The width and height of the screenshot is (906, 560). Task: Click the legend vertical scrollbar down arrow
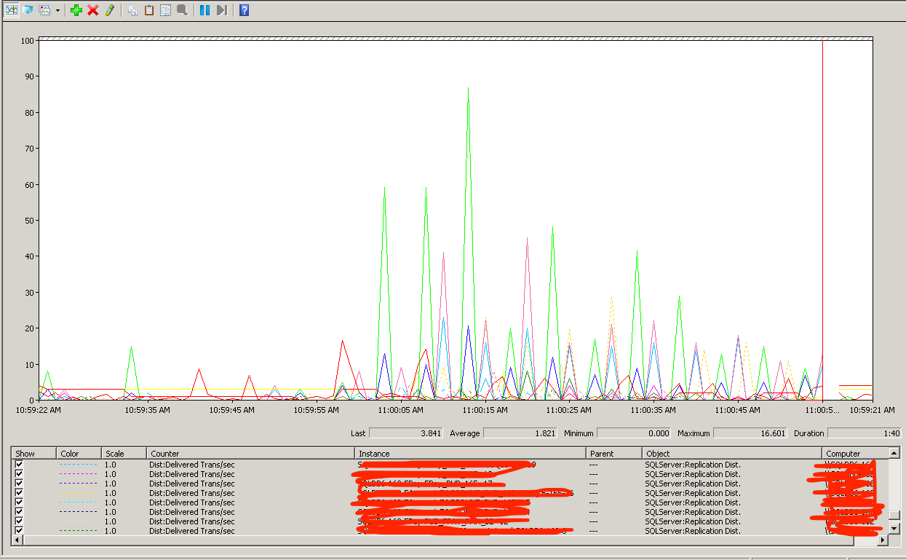894,529
